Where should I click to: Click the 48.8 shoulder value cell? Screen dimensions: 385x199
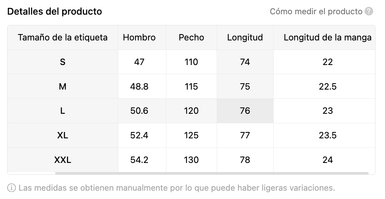[139, 86]
